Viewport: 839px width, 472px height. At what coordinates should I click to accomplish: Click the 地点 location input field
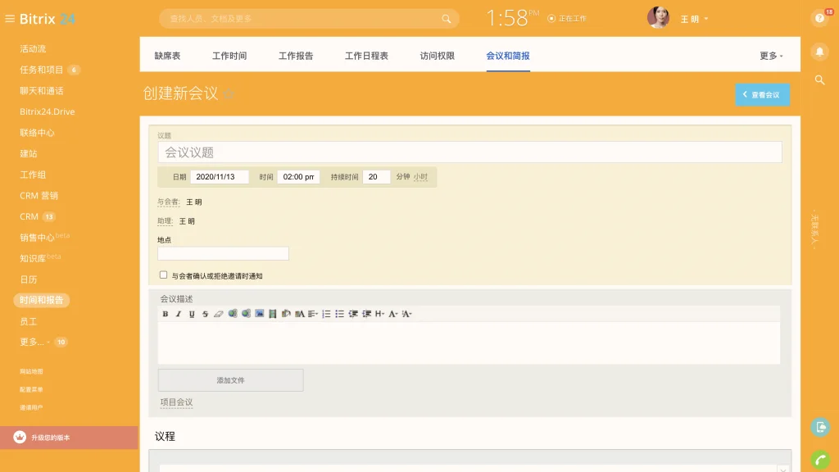[223, 254]
